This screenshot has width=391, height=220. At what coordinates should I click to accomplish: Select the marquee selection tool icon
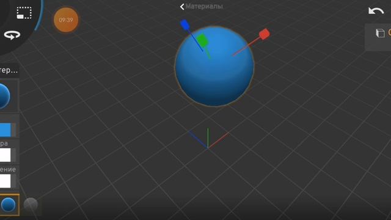click(24, 12)
